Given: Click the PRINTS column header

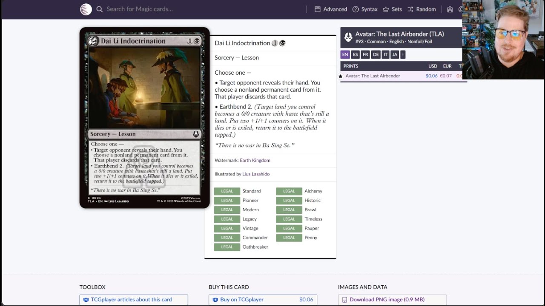Looking at the screenshot, I should coord(351,66).
